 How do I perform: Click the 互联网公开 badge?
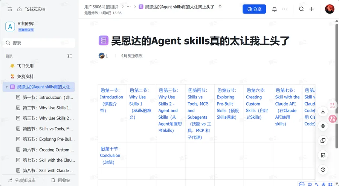[26, 30]
